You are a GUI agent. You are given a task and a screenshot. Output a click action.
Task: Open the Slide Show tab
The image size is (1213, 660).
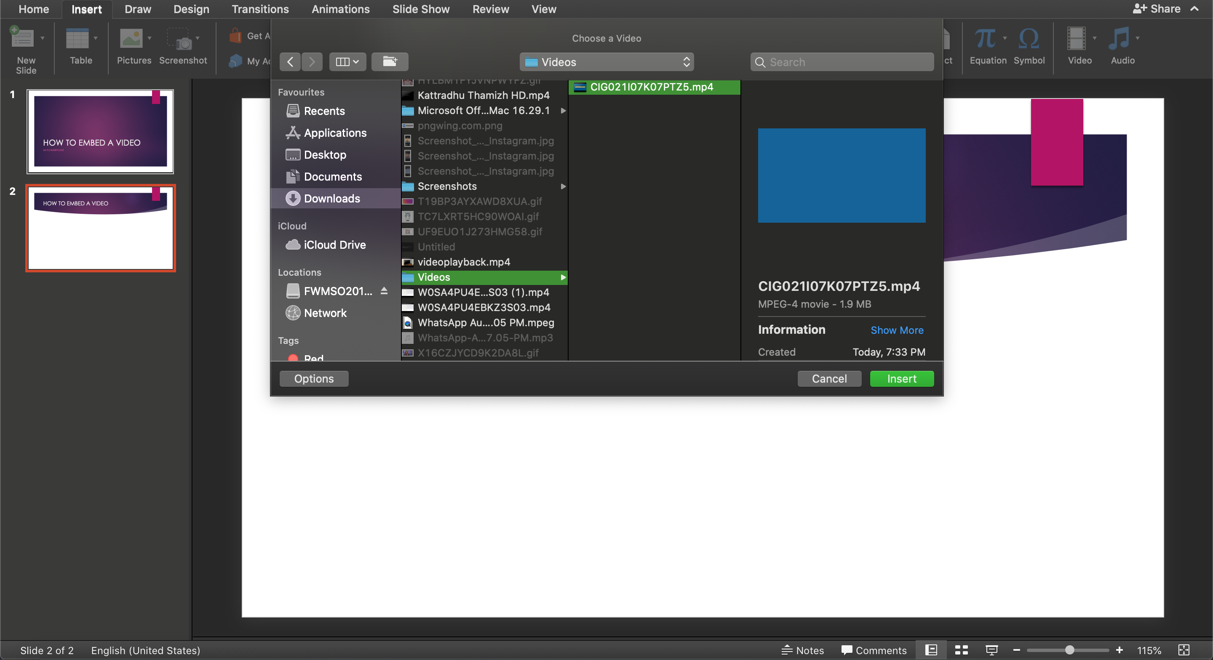420,9
